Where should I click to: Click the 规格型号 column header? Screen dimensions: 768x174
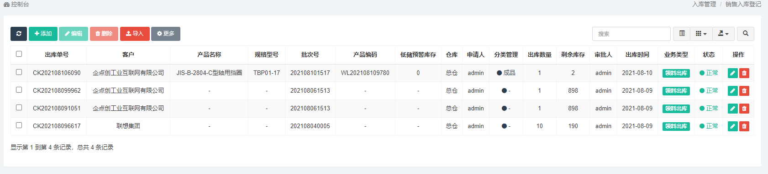coord(267,55)
